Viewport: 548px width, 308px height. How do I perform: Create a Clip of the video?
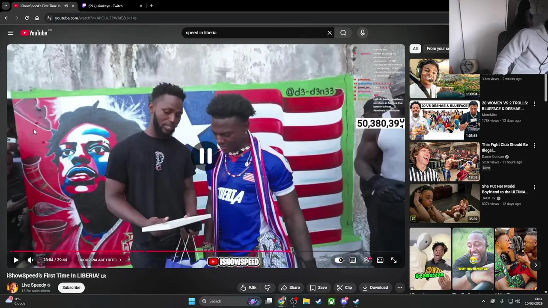click(x=344, y=287)
